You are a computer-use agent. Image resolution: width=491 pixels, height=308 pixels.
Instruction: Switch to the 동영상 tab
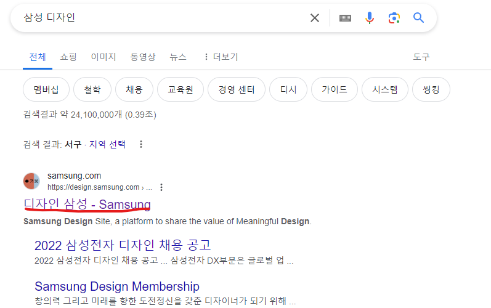coord(143,57)
